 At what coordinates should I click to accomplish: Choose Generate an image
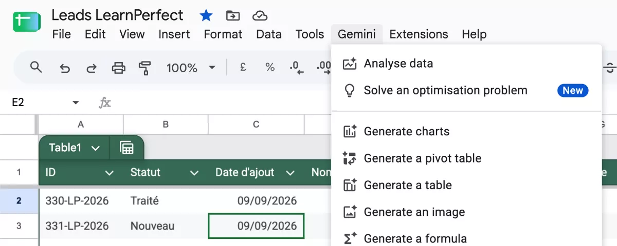pyautogui.click(x=466, y=212)
